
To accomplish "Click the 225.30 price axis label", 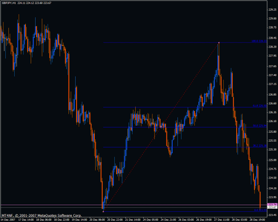I will [x=272, y=150].
